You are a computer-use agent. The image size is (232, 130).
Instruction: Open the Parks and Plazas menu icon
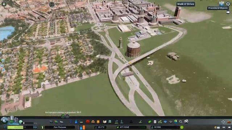pos(116,122)
